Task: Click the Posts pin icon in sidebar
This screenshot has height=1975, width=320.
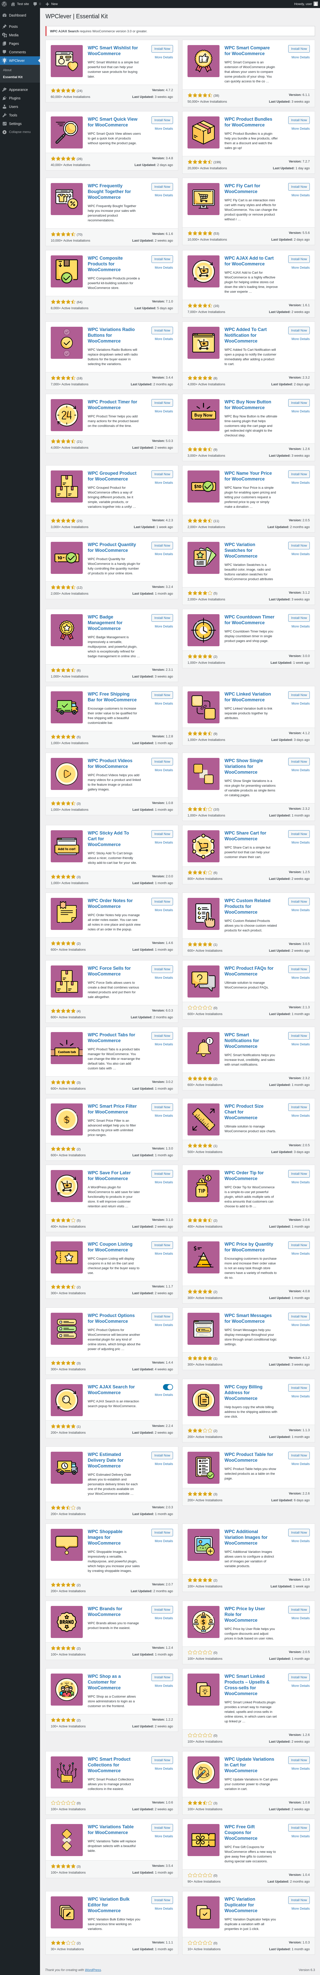Action: [x=4, y=27]
